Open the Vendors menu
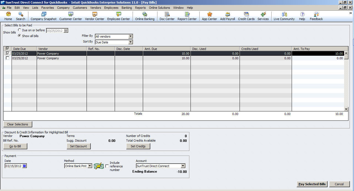The width and height of the screenshot is (354, 191). [x=96, y=8]
